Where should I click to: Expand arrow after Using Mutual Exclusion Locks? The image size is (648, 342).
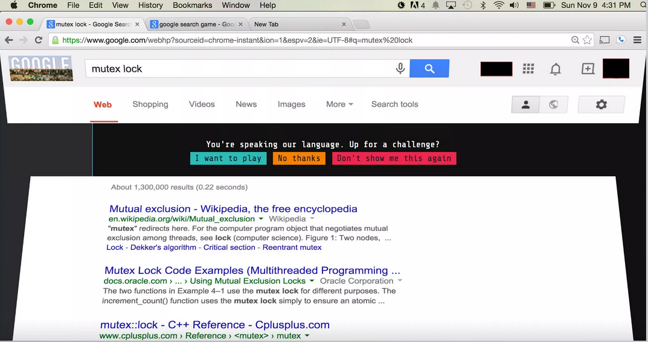pyautogui.click(x=312, y=281)
